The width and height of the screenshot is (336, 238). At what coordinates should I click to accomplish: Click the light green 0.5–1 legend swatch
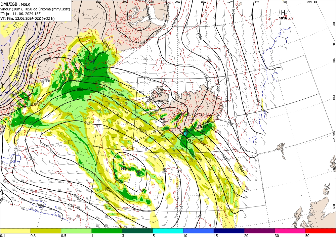76,231
